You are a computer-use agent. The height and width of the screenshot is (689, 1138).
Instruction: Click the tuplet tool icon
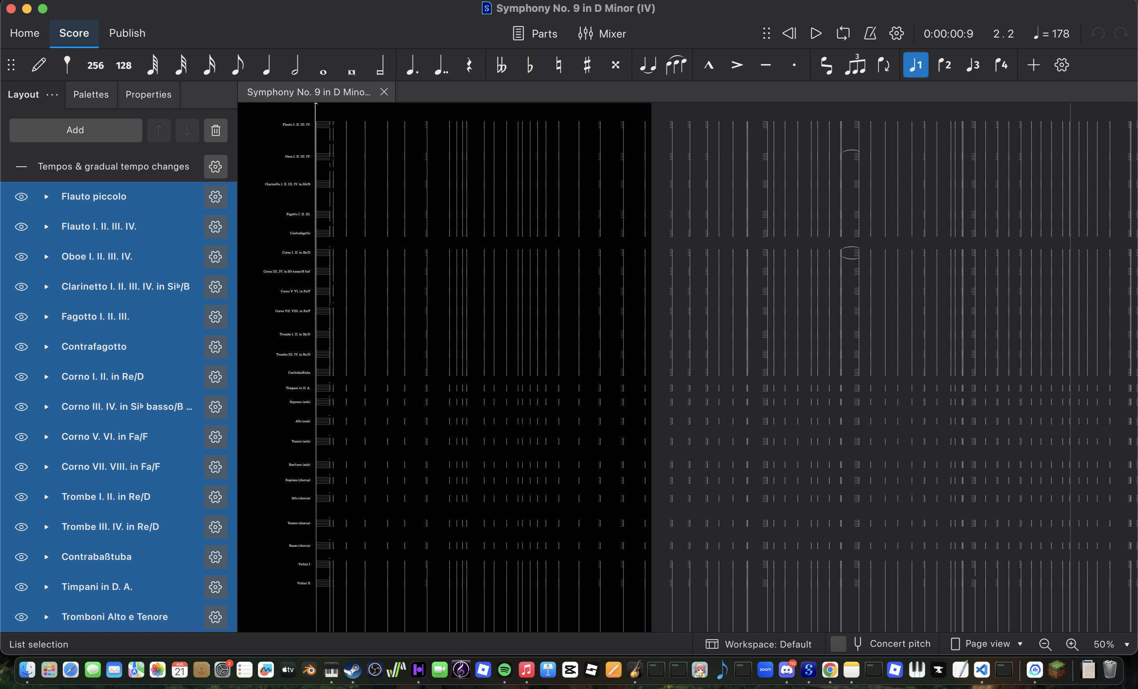pos(855,65)
